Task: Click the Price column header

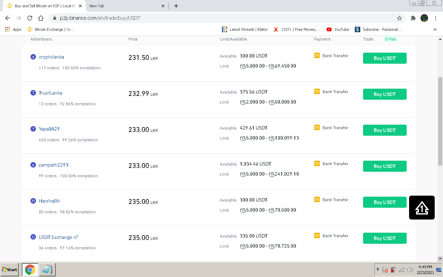Action: pos(133,39)
